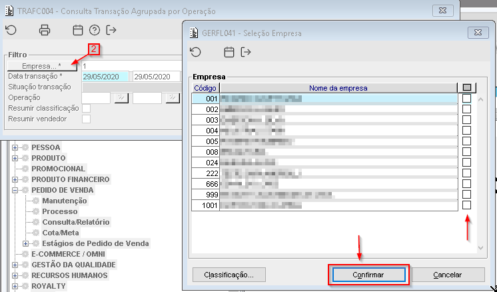Click refresh icon in Seleção Empresa dialog
The image size is (497, 292).
tap(196, 52)
